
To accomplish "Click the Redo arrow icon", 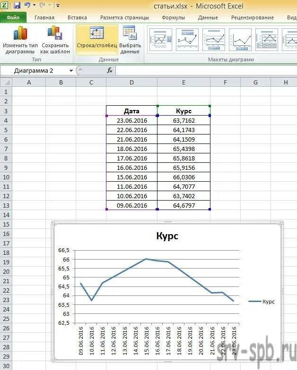I will (43, 5).
